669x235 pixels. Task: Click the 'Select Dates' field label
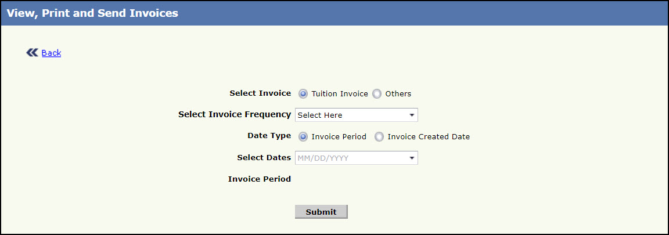tap(264, 157)
